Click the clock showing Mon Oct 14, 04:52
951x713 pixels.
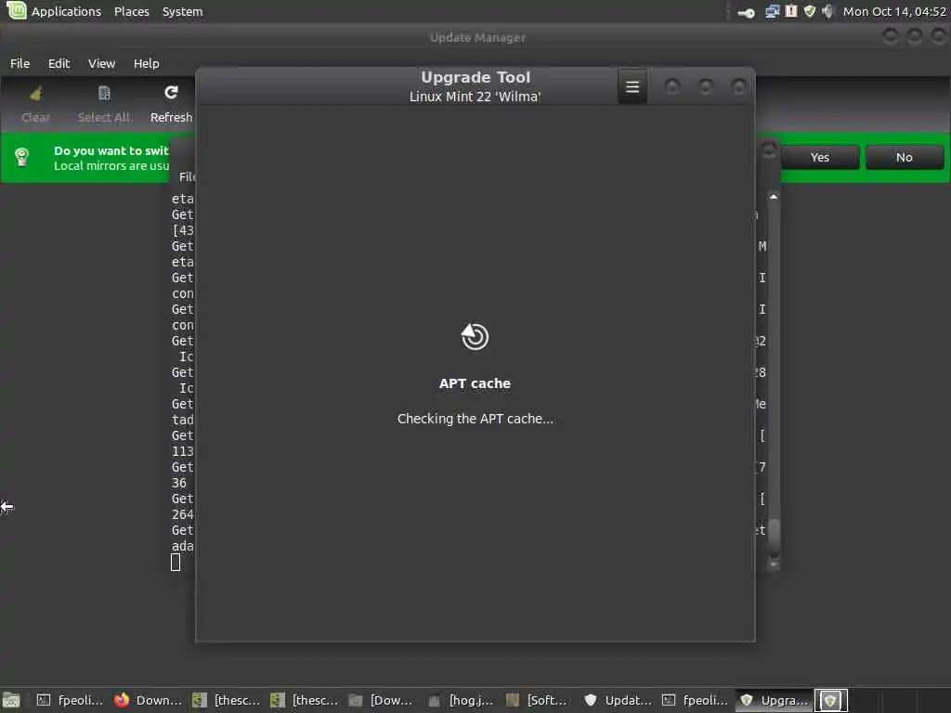coord(894,11)
